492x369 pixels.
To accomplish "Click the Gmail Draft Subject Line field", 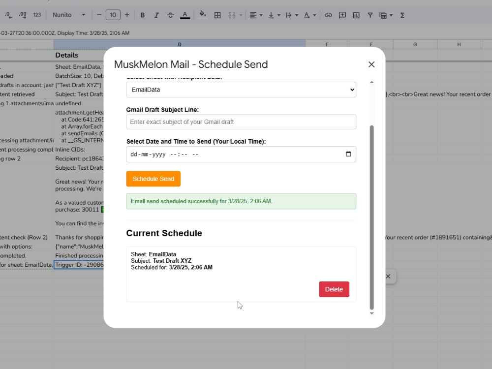I will (x=241, y=122).
